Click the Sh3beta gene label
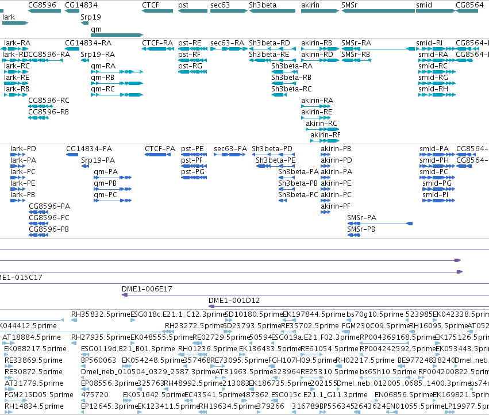This screenshot has width=489, height=415. coord(263,5)
